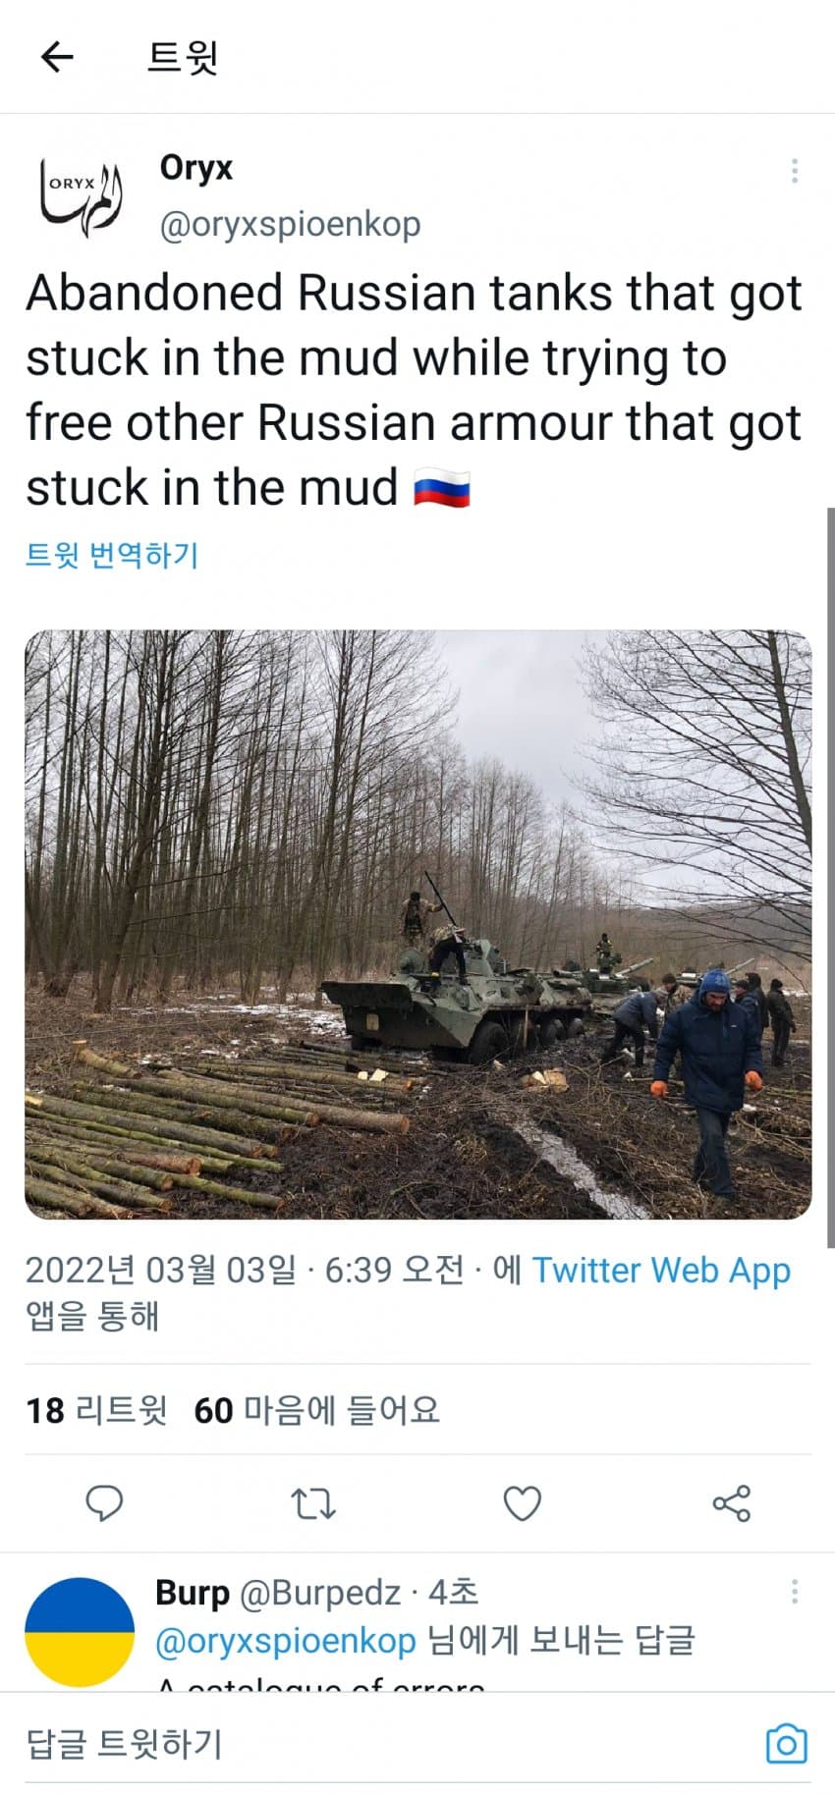
Task: Tap the @oryxspioenkop mention in reply
Action: click(285, 1640)
